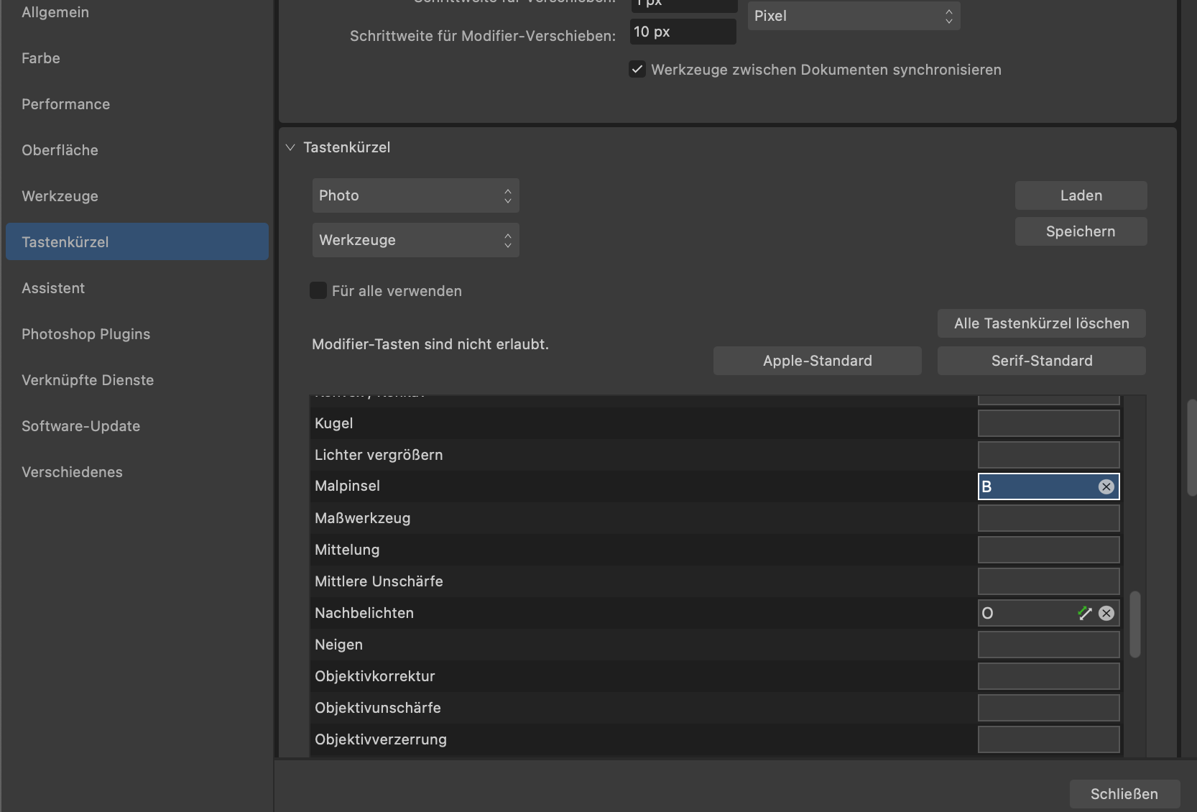
Task: Click the Neigen shortcut field
Action: (1048, 645)
